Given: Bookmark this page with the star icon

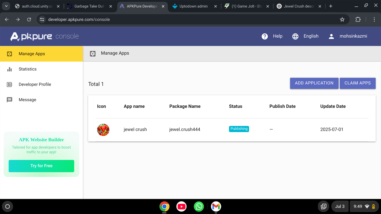Looking at the screenshot, I should [342, 20].
